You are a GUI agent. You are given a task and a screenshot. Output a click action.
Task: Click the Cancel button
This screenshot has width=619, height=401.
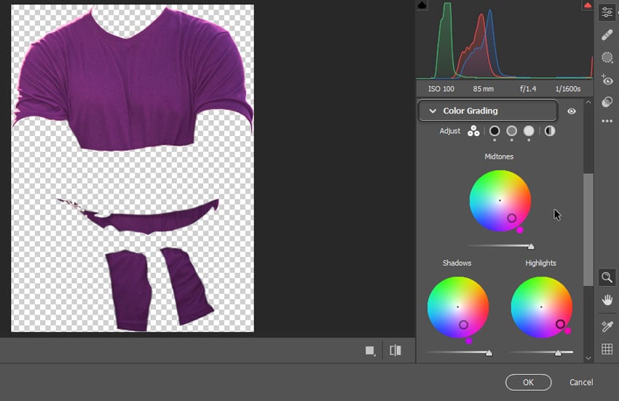point(580,382)
